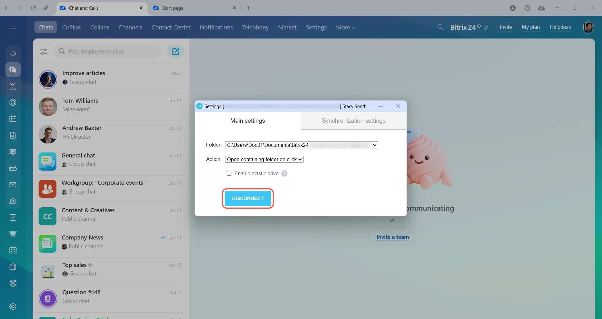Switch to Synchronization settings tab
Image resolution: width=602 pixels, height=319 pixels.
[x=353, y=121]
